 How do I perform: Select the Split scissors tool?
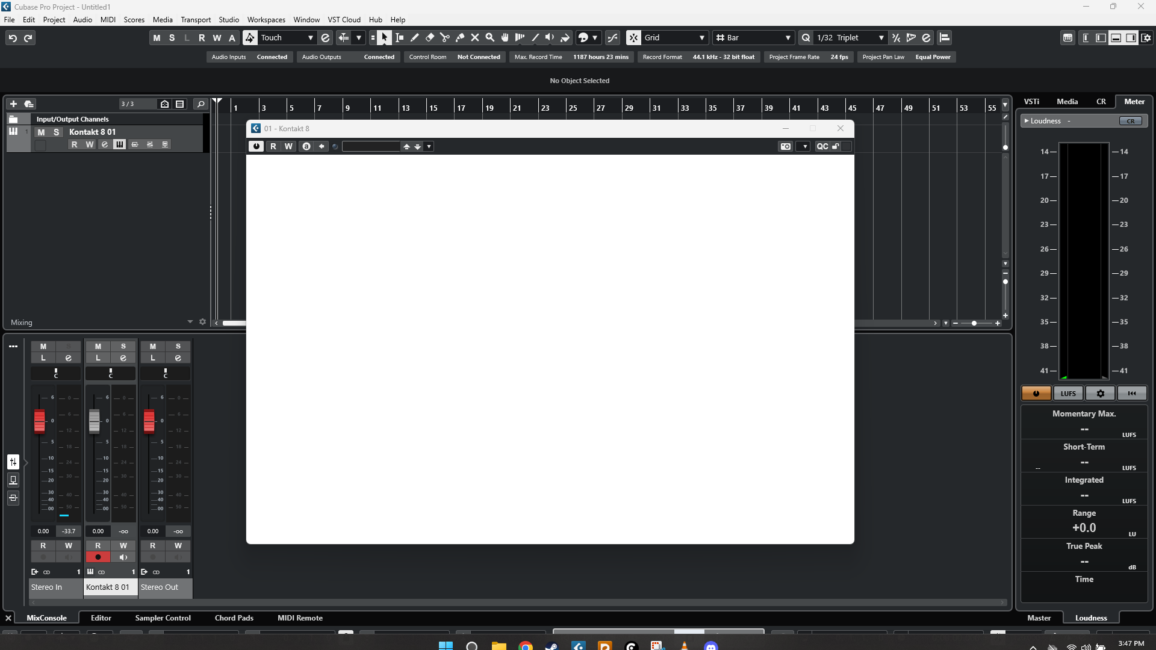444,37
